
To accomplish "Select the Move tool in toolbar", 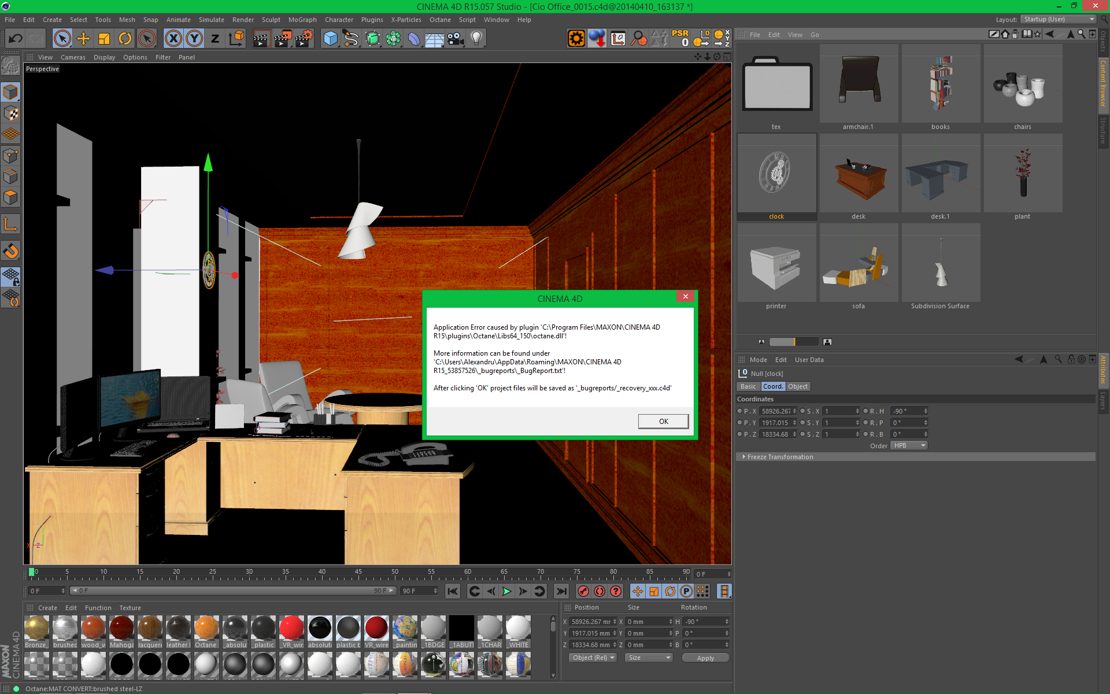I will 83,39.
